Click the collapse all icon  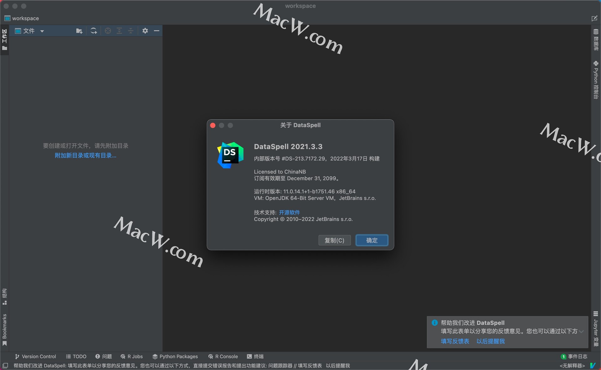131,31
